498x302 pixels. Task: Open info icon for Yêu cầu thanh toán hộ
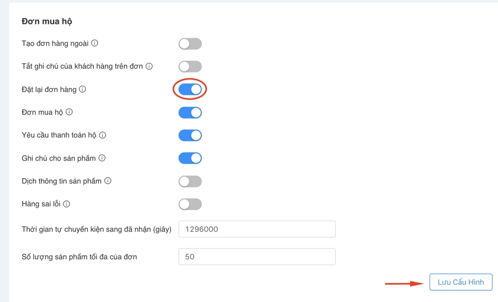click(x=103, y=135)
